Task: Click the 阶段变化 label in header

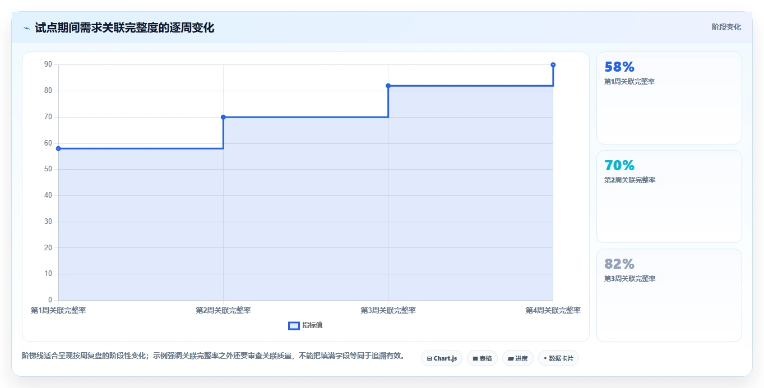Action: (x=726, y=27)
